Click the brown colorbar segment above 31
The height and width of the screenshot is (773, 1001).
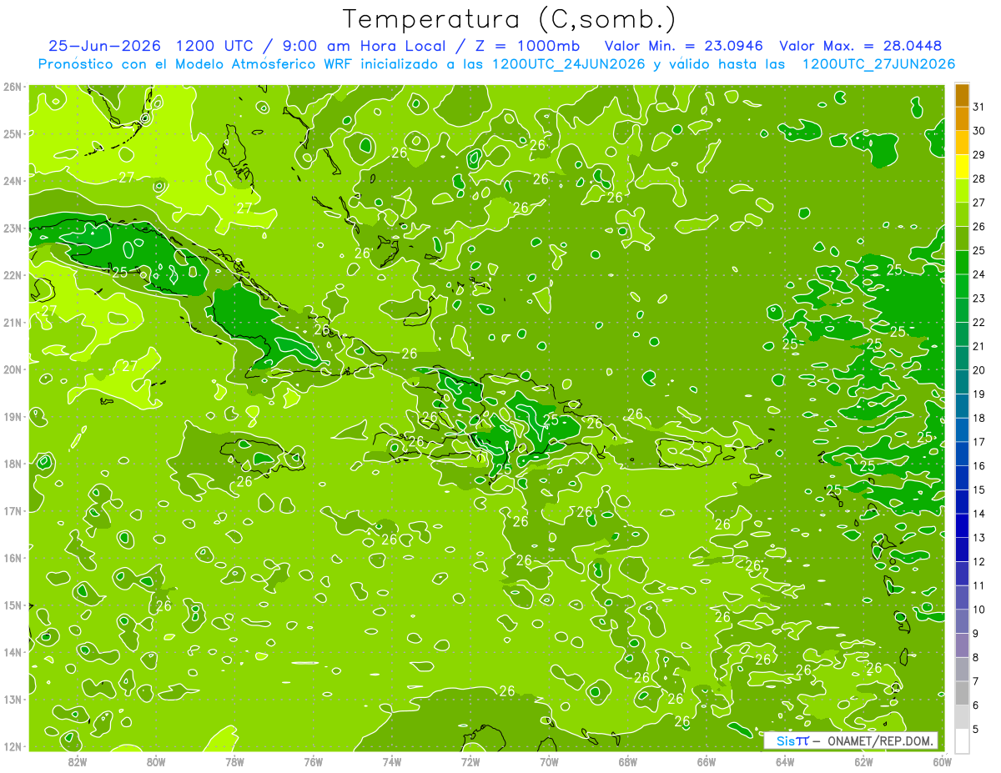[962, 95]
